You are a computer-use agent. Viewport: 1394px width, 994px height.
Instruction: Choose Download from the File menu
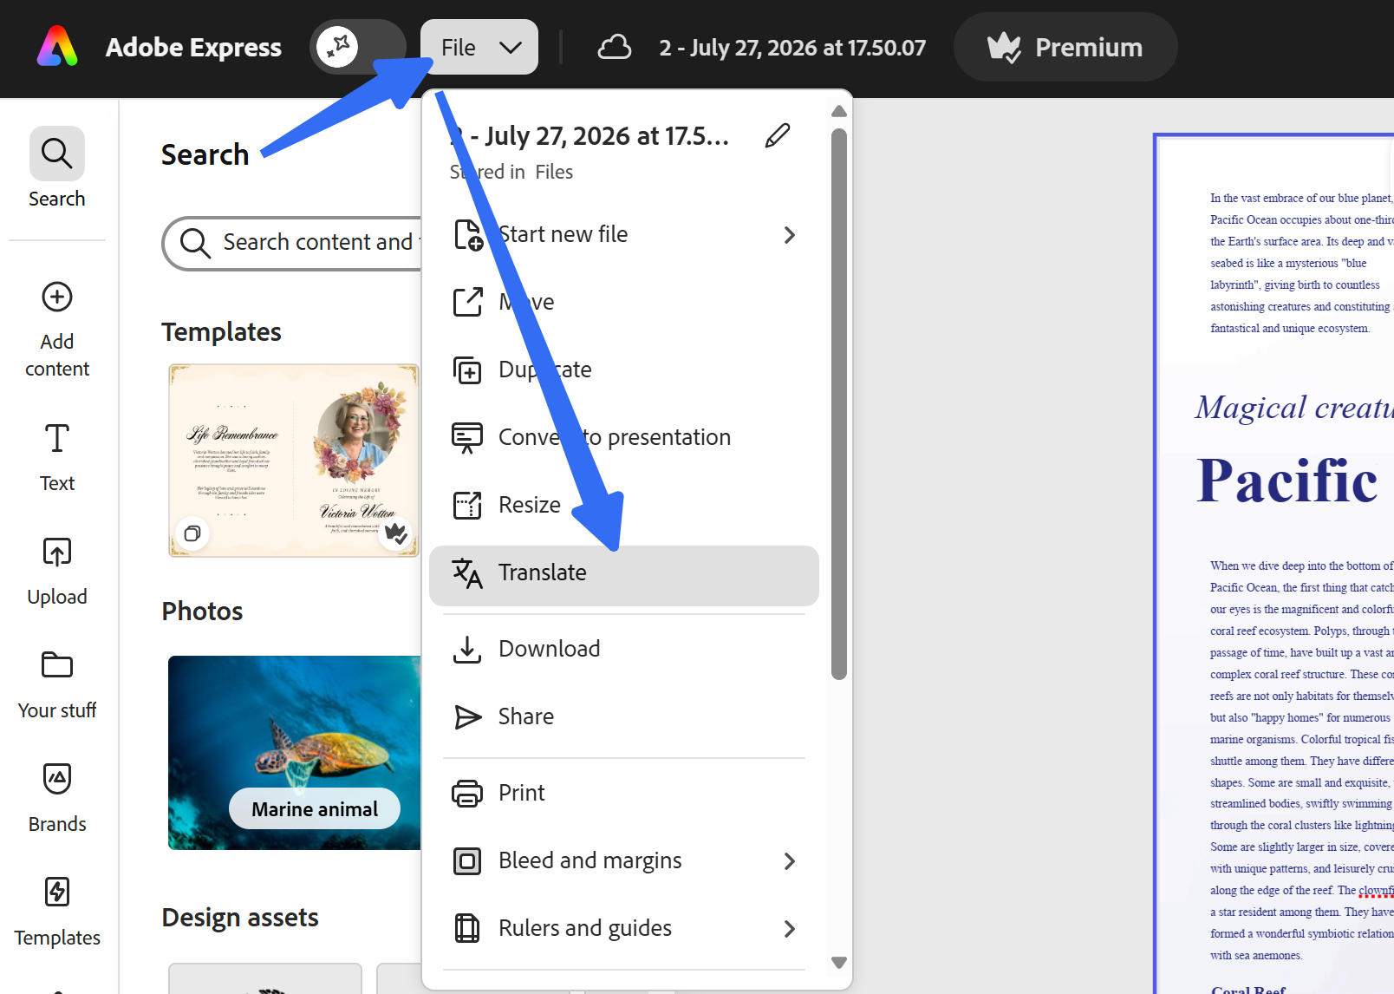click(x=624, y=649)
